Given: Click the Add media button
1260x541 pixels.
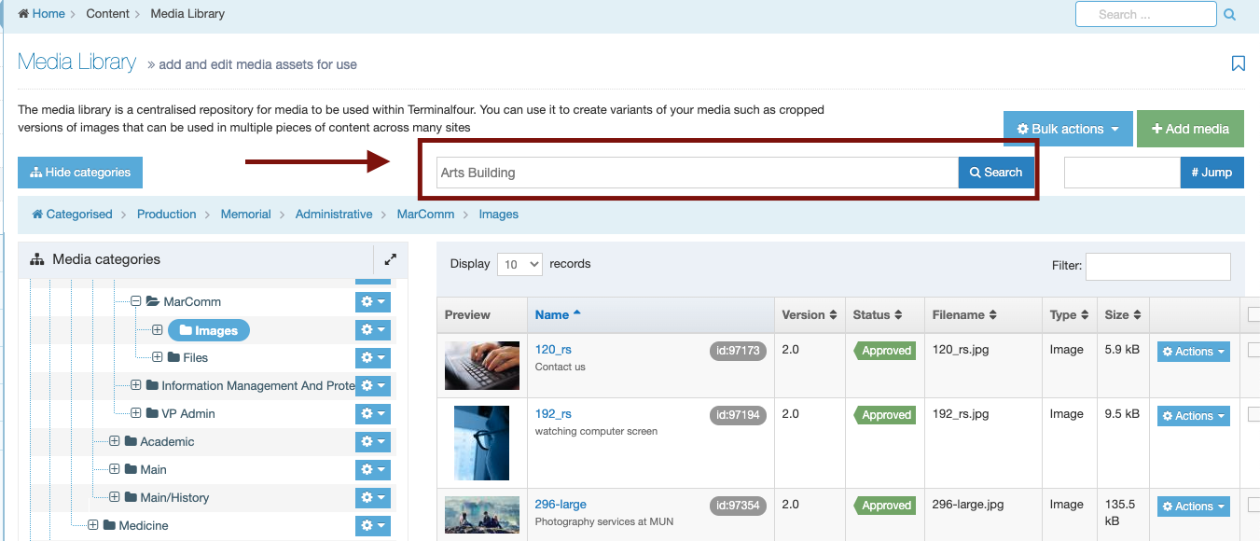Looking at the screenshot, I should [x=1190, y=129].
